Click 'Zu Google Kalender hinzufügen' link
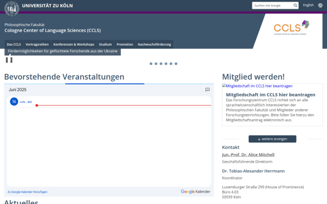 pos(27,192)
